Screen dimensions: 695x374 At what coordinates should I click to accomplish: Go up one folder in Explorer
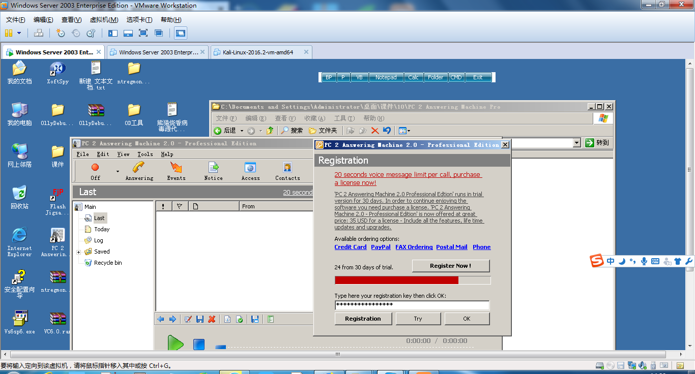pyautogui.click(x=270, y=131)
